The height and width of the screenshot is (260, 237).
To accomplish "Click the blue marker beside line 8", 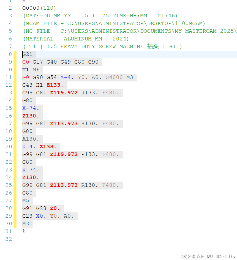I will (x=16, y=54).
